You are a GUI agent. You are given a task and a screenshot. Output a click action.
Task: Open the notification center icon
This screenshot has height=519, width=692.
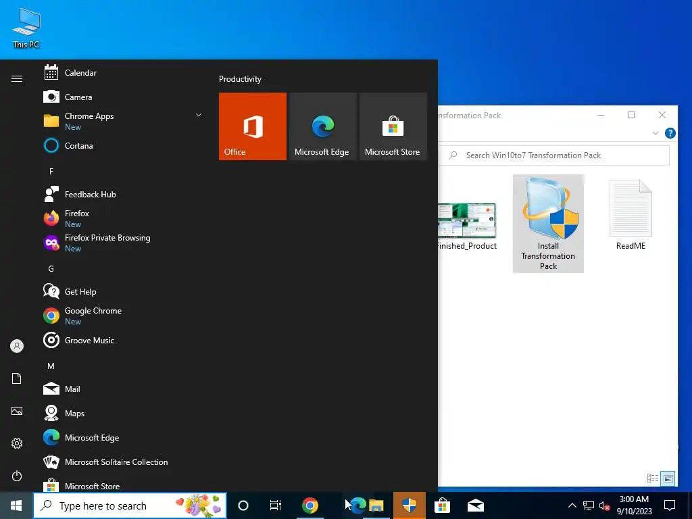670,505
